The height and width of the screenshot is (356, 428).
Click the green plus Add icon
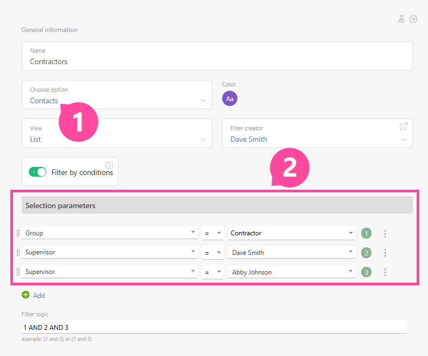[x=26, y=295]
